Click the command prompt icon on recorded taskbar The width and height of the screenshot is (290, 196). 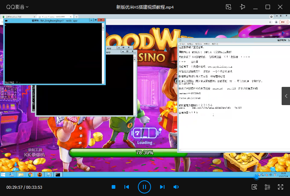point(58,175)
